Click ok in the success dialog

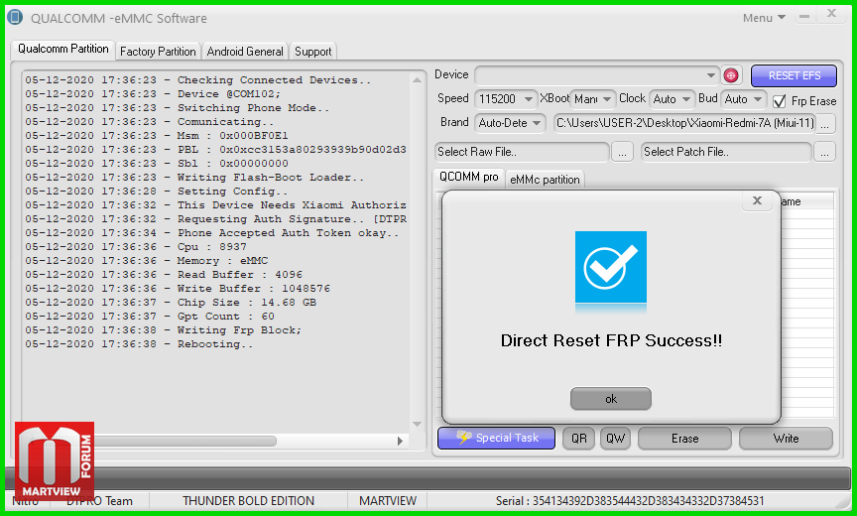click(610, 399)
